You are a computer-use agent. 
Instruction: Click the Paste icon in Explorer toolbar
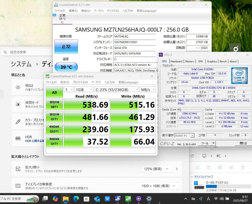coord(209,167)
